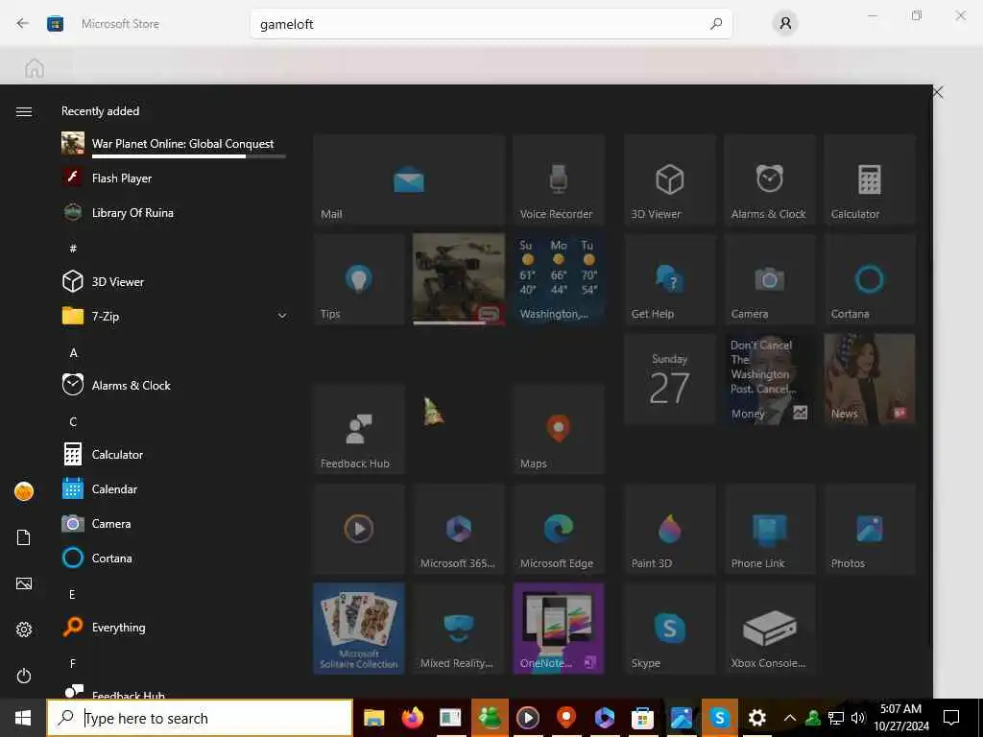Open Calendar in the app list

[x=175, y=488]
